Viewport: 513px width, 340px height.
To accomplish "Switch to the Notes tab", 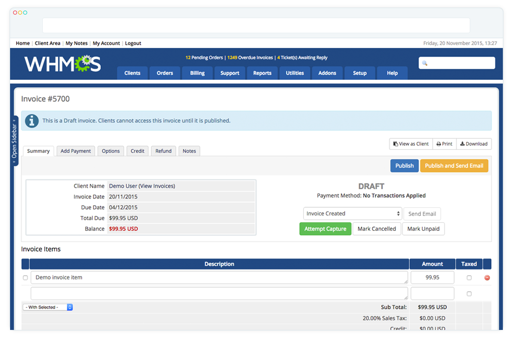I will coord(189,151).
